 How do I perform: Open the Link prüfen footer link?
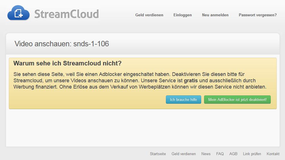tap(252, 154)
